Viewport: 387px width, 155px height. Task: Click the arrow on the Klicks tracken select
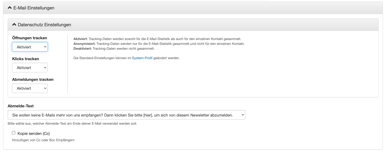click(x=45, y=67)
